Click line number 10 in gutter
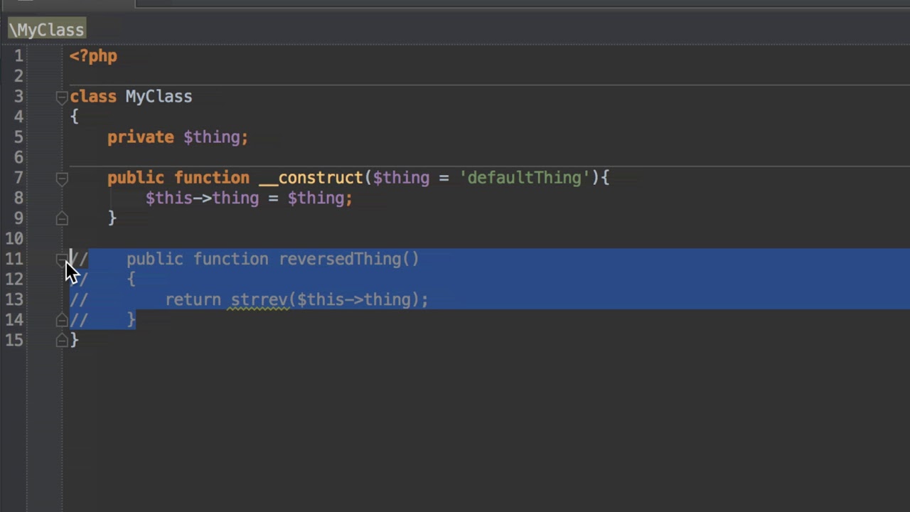 pyautogui.click(x=14, y=239)
